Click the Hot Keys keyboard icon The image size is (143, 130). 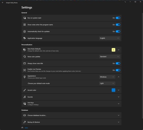coord(25,104)
